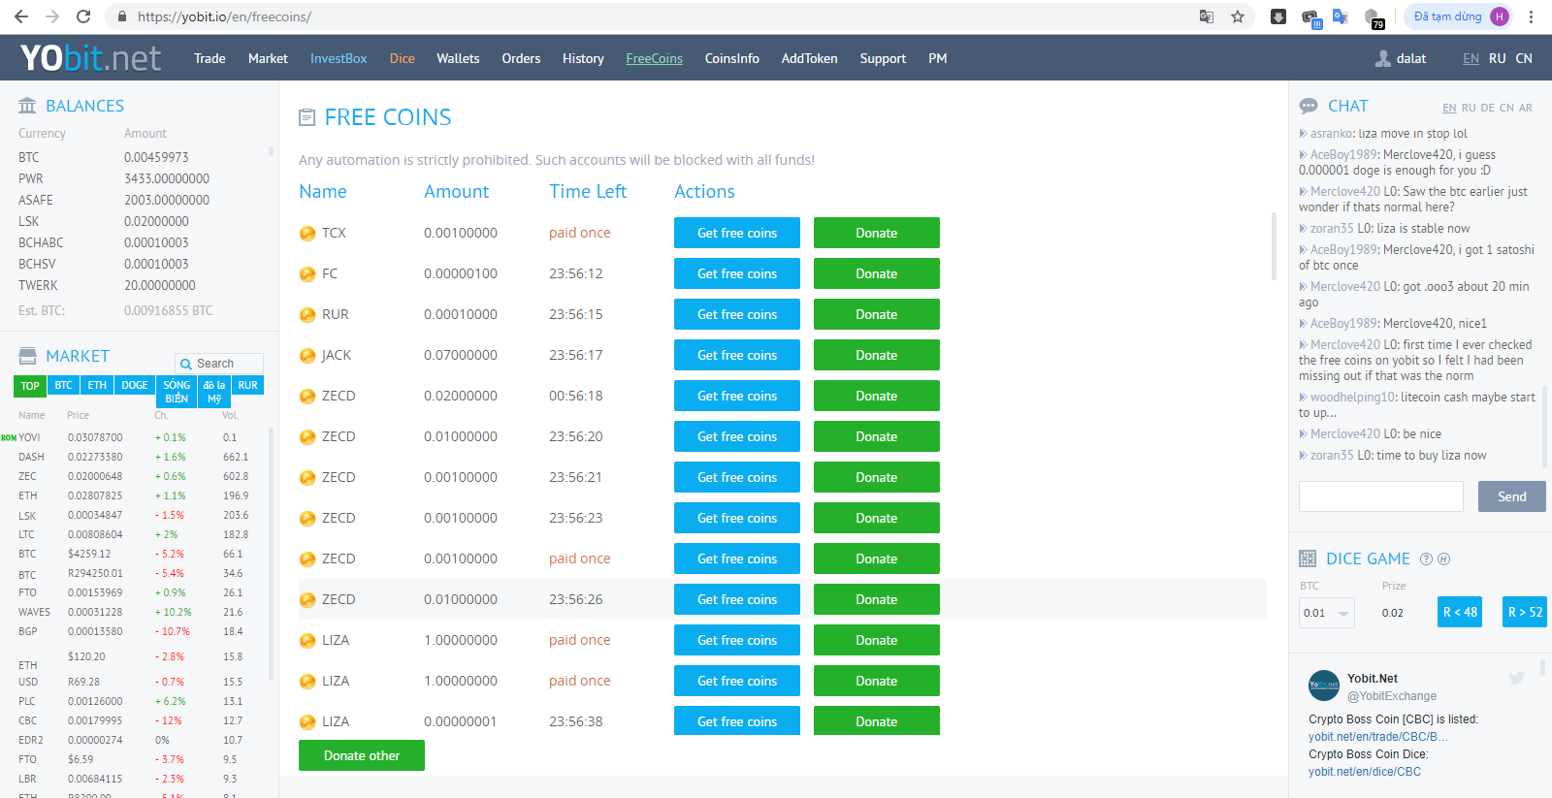Viewport: 1552px width, 798px height.
Task: Click the Chat speech bubble icon
Action: 1309,106
